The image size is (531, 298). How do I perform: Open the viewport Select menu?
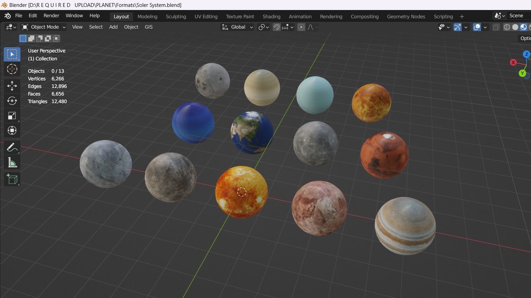tap(96, 27)
